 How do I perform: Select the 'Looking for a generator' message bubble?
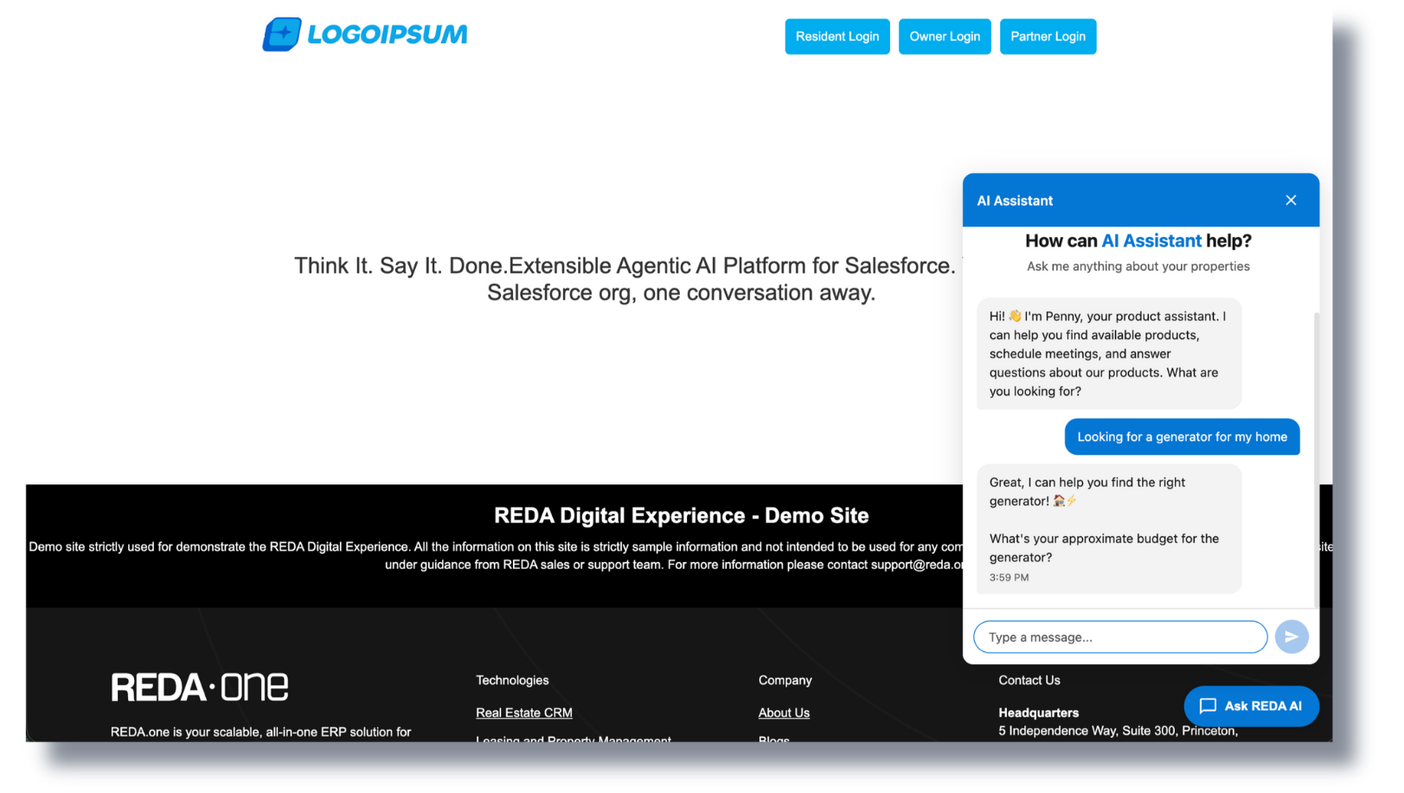(x=1182, y=437)
